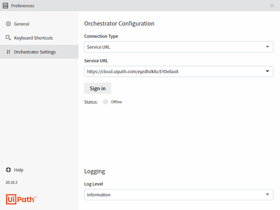The width and height of the screenshot is (280, 210).
Task: Select the Orchestrator Settings tab
Action: pos(39,52)
